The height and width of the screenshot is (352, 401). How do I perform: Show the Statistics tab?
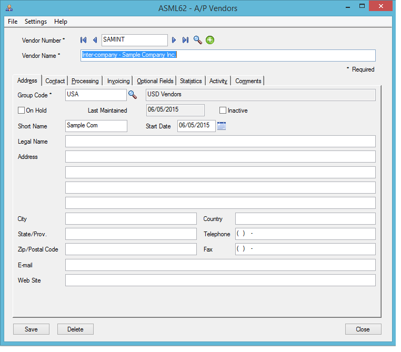[x=191, y=81]
